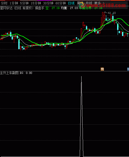Open the 更多 period options
The height and width of the screenshot is (157, 129).
[x=99, y=3]
